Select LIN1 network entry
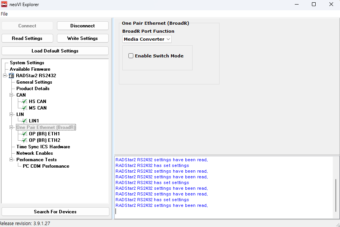The height and width of the screenshot is (227, 340). pos(34,121)
